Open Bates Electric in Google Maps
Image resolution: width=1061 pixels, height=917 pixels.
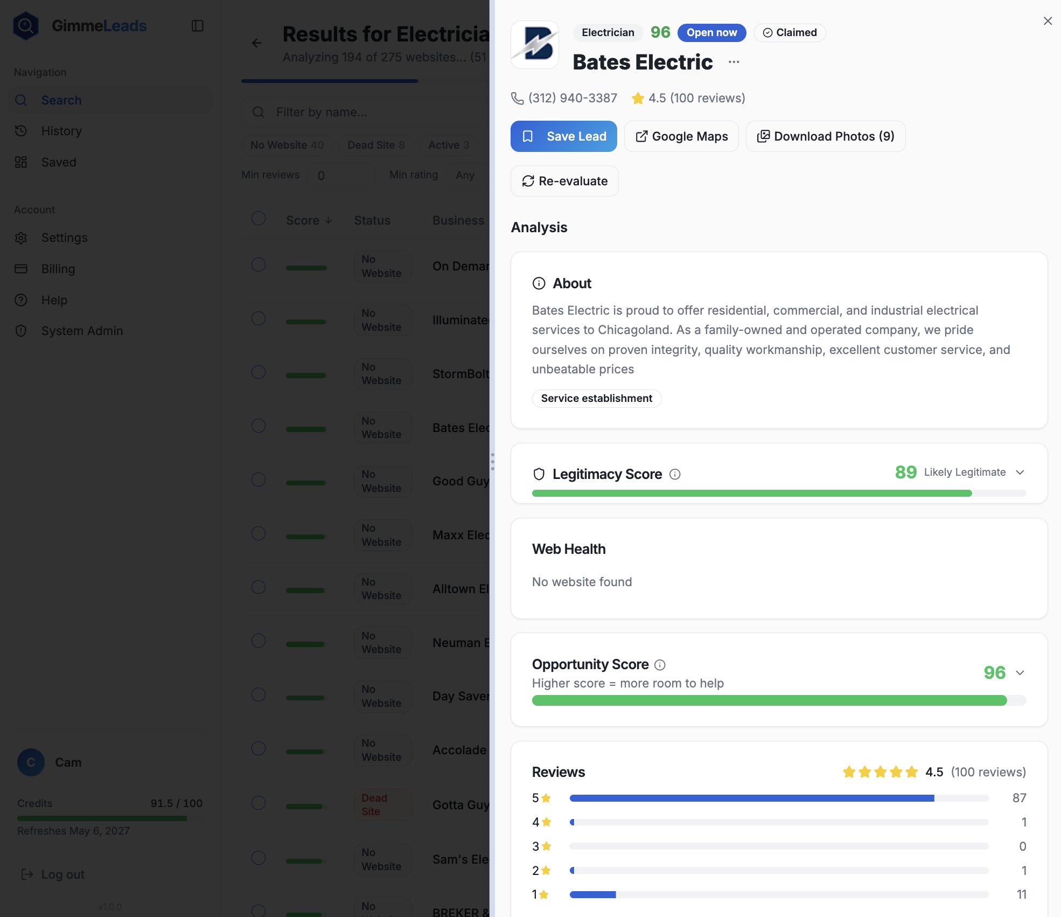pyautogui.click(x=681, y=136)
